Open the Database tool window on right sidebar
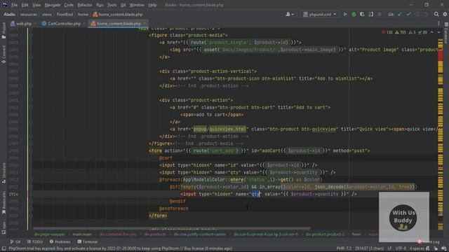Screen dimensions: 449x252 click(446, 33)
